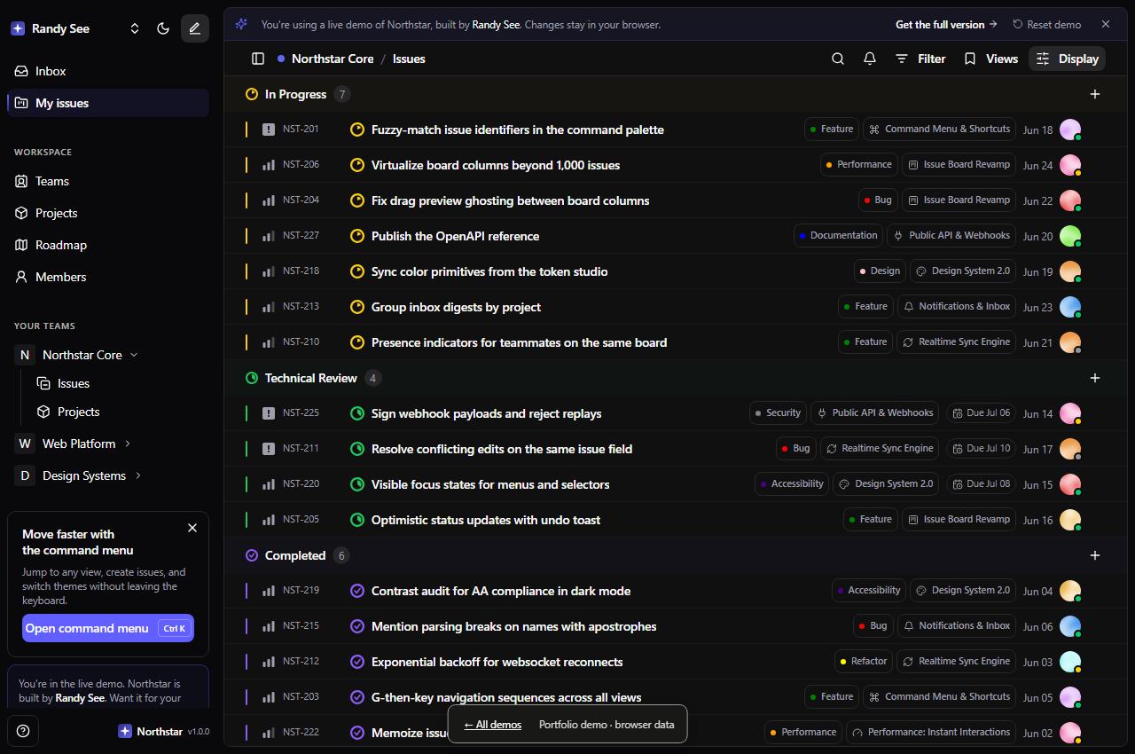Open the workspace switcher arrows beside Randy See
This screenshot has height=754, width=1135.
135,28
